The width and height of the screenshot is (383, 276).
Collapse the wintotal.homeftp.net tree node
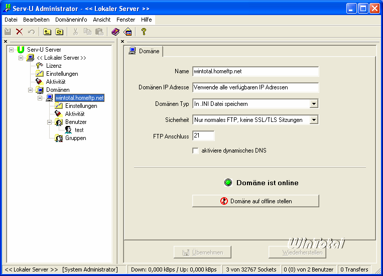(40, 98)
